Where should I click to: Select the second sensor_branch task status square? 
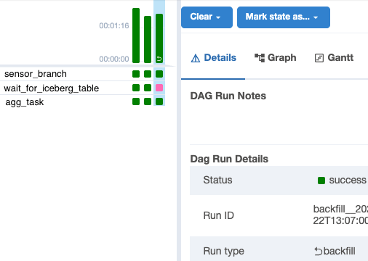(x=148, y=74)
